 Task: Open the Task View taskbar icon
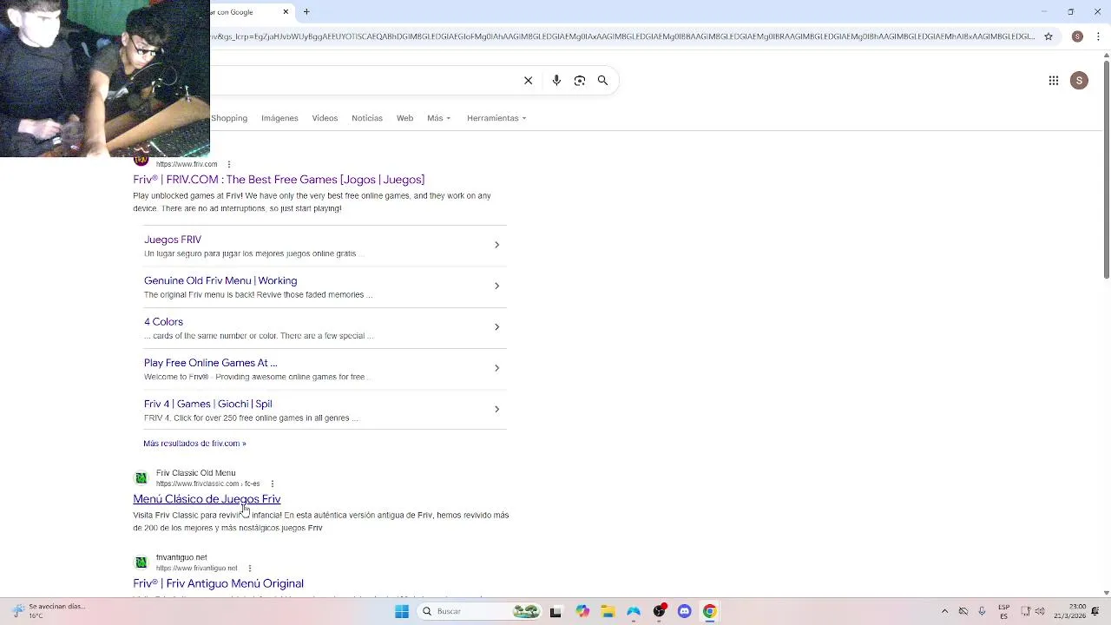(555, 611)
